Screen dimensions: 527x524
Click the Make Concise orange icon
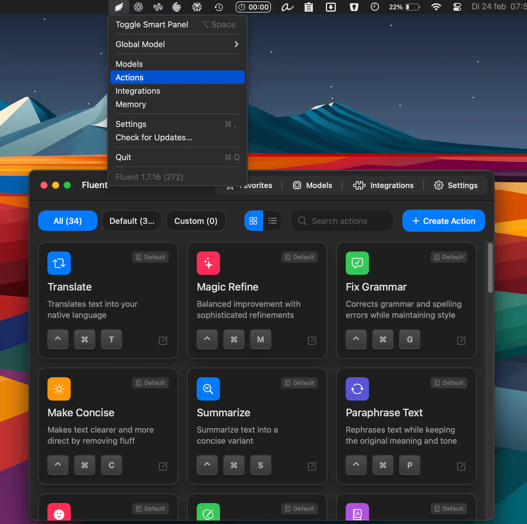pyautogui.click(x=59, y=389)
